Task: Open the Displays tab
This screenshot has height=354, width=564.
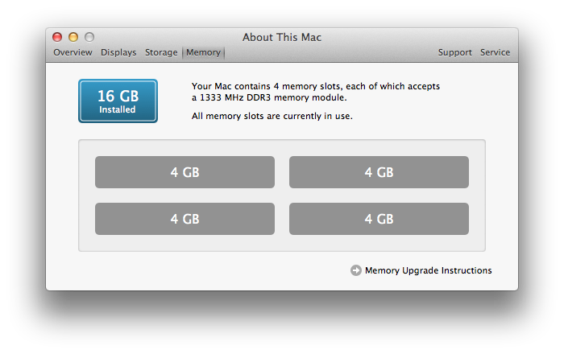Action: (x=118, y=52)
